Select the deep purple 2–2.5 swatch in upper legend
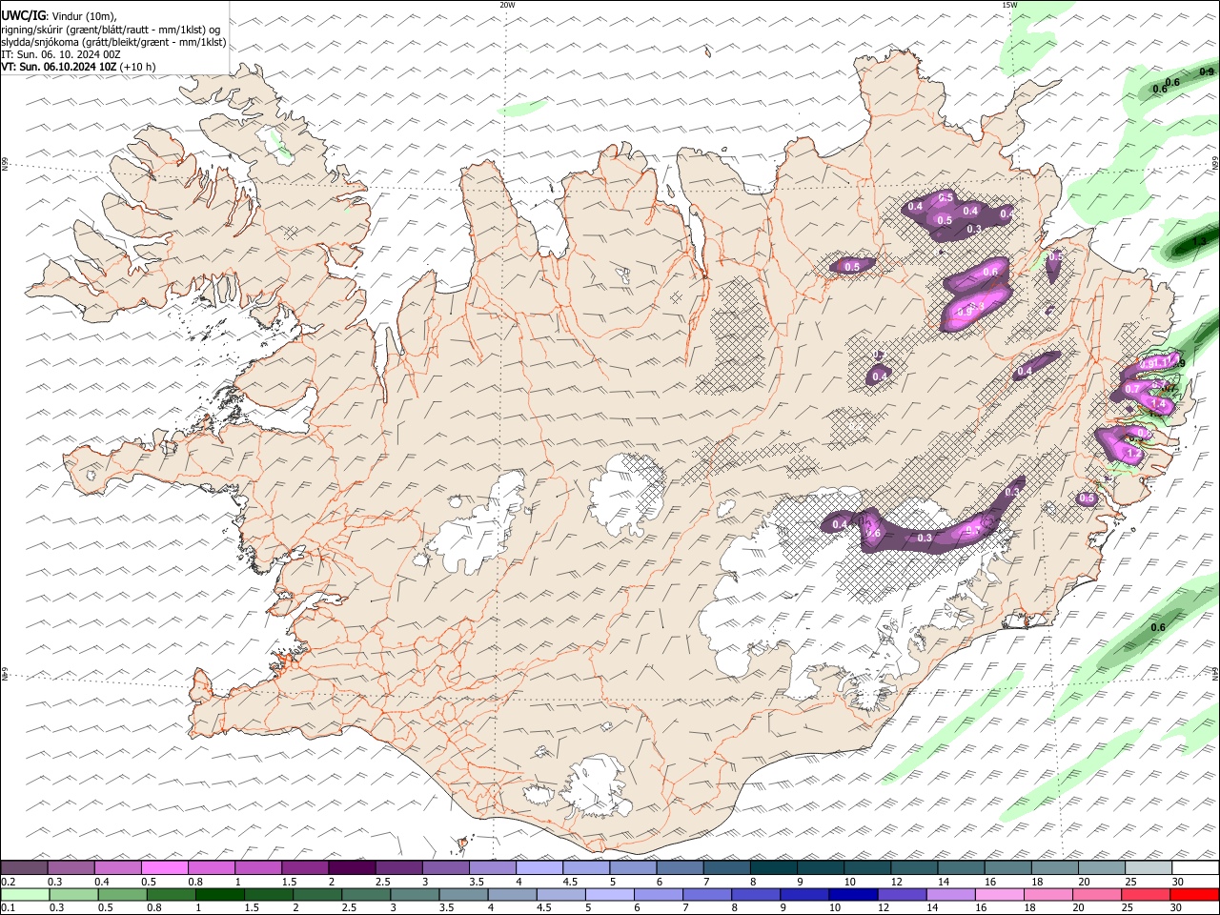1220x915 pixels. click(x=352, y=867)
